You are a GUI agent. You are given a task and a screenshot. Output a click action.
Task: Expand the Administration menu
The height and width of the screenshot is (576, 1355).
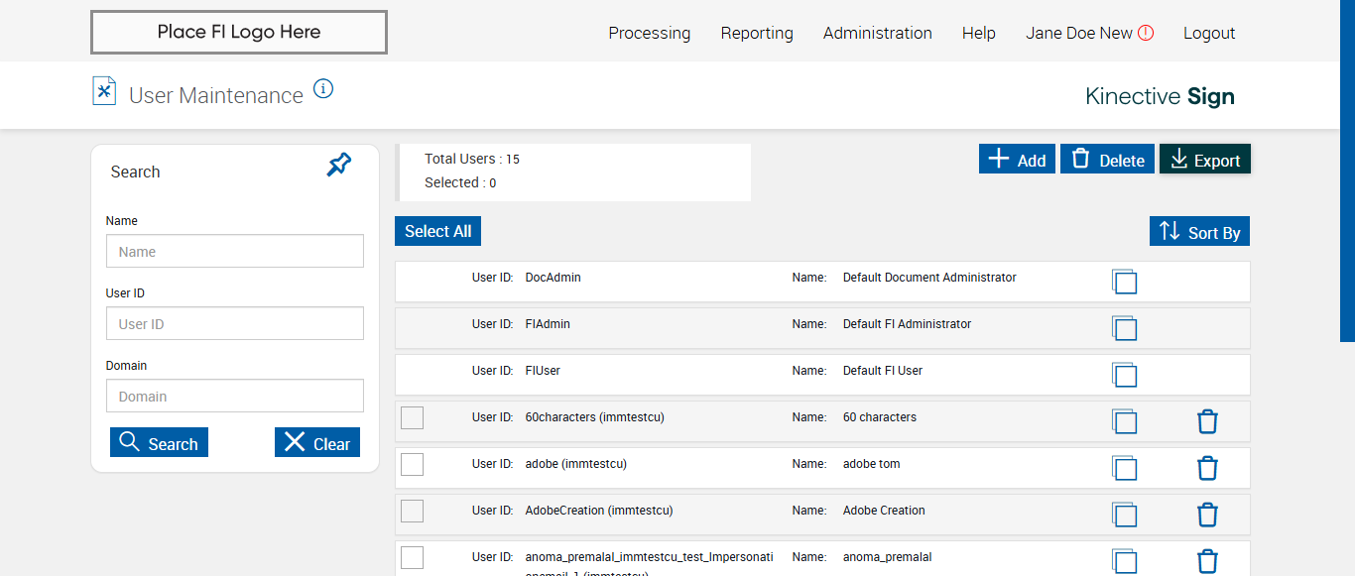[x=877, y=33]
